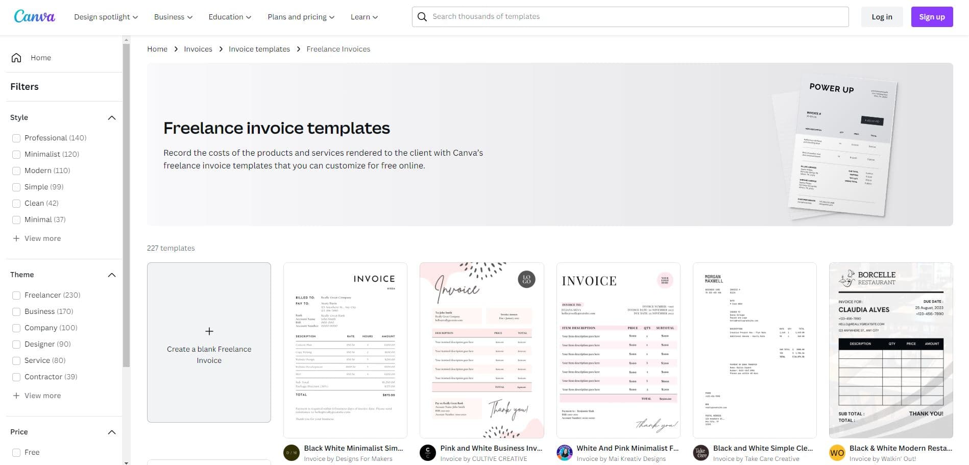Viewport: 969px width, 465px height.
Task: Open the Design spotlight dropdown
Action: point(106,17)
